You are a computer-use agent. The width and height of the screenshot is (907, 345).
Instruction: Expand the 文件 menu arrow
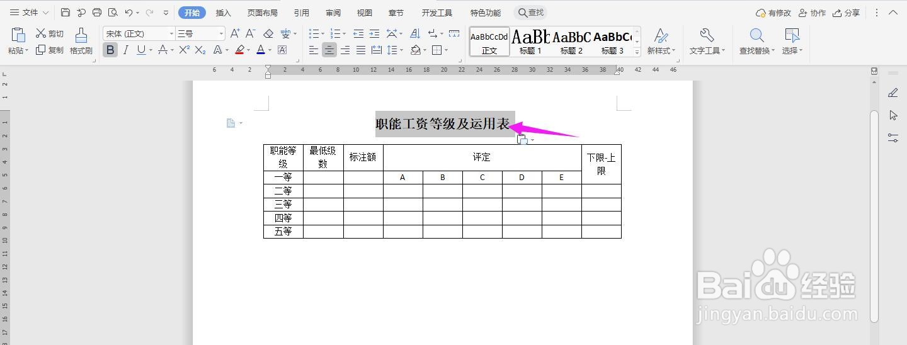(x=45, y=13)
